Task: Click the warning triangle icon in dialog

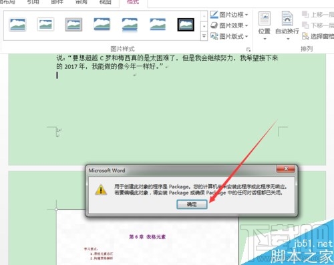Action: coord(101,189)
